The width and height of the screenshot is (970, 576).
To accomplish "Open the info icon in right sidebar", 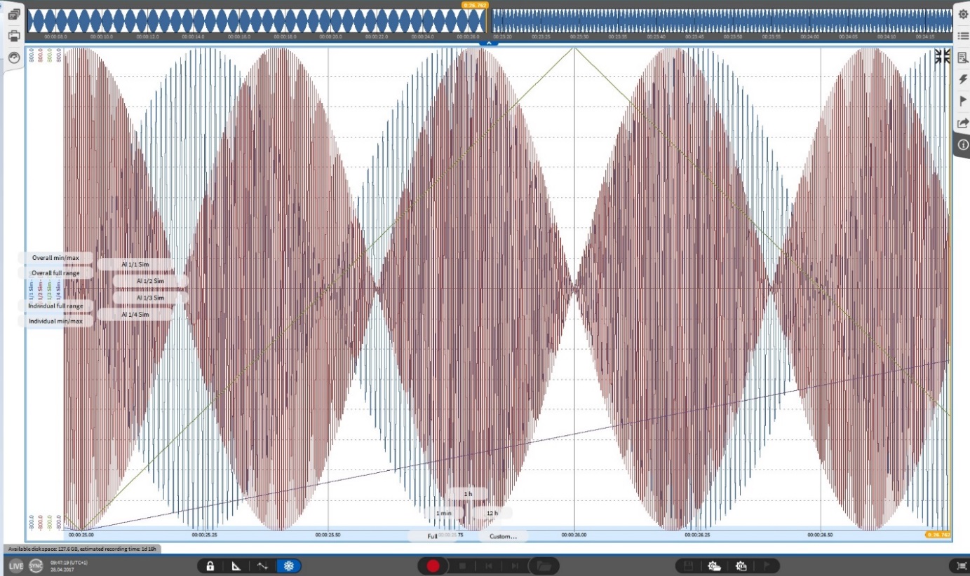I will tap(962, 144).
